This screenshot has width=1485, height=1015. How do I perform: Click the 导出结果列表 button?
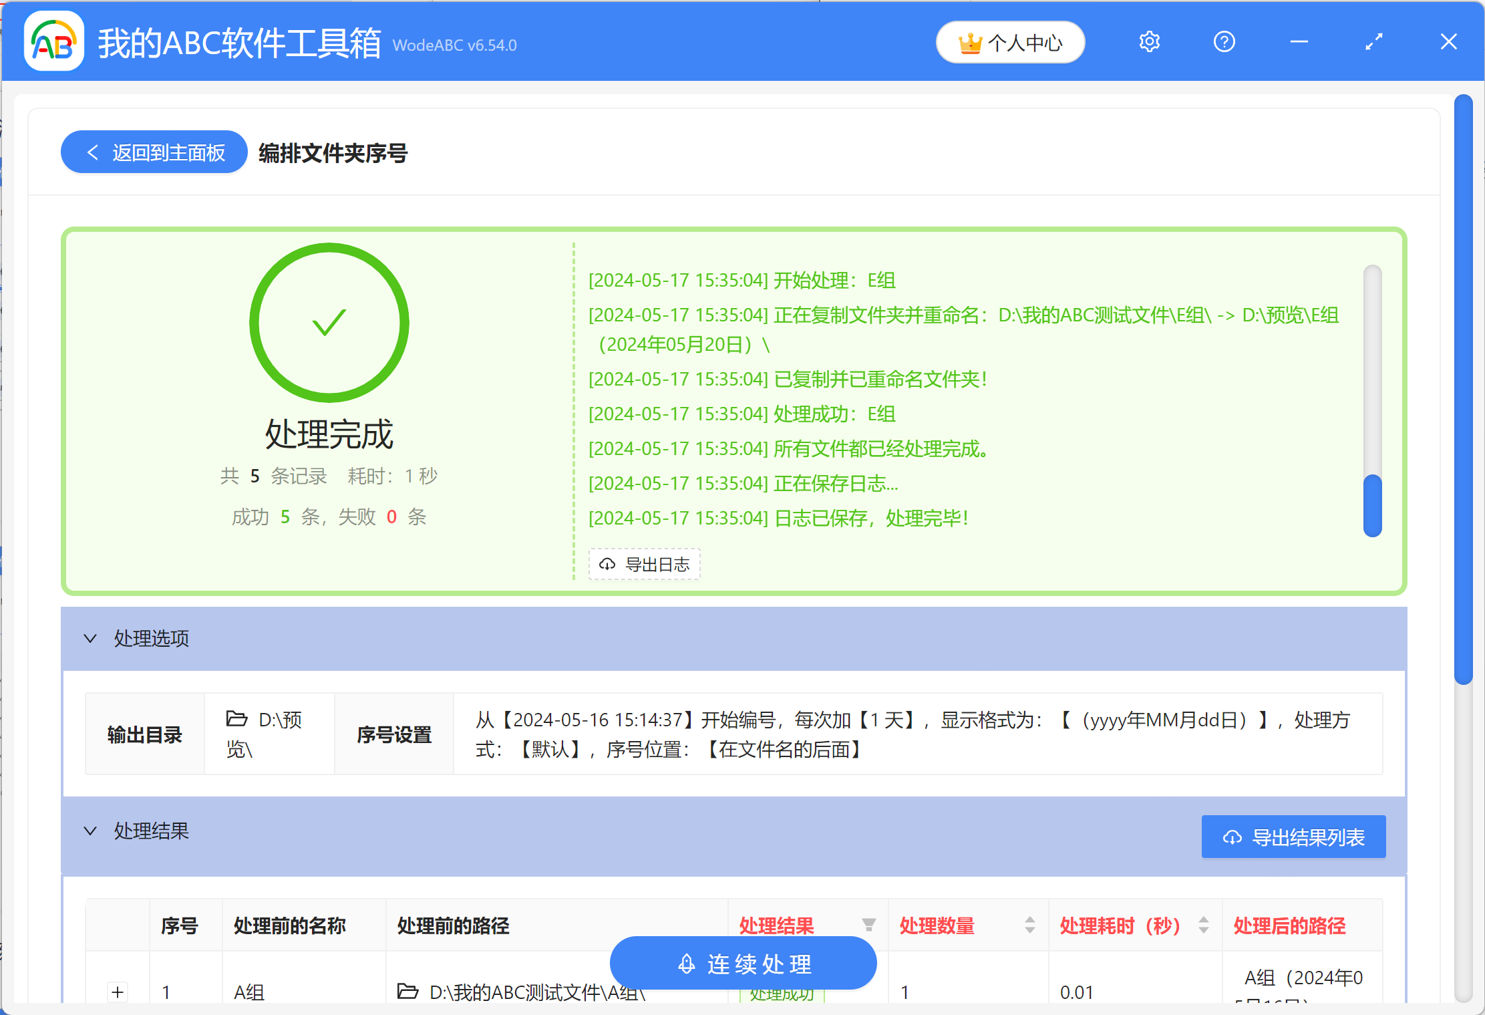click(1293, 836)
